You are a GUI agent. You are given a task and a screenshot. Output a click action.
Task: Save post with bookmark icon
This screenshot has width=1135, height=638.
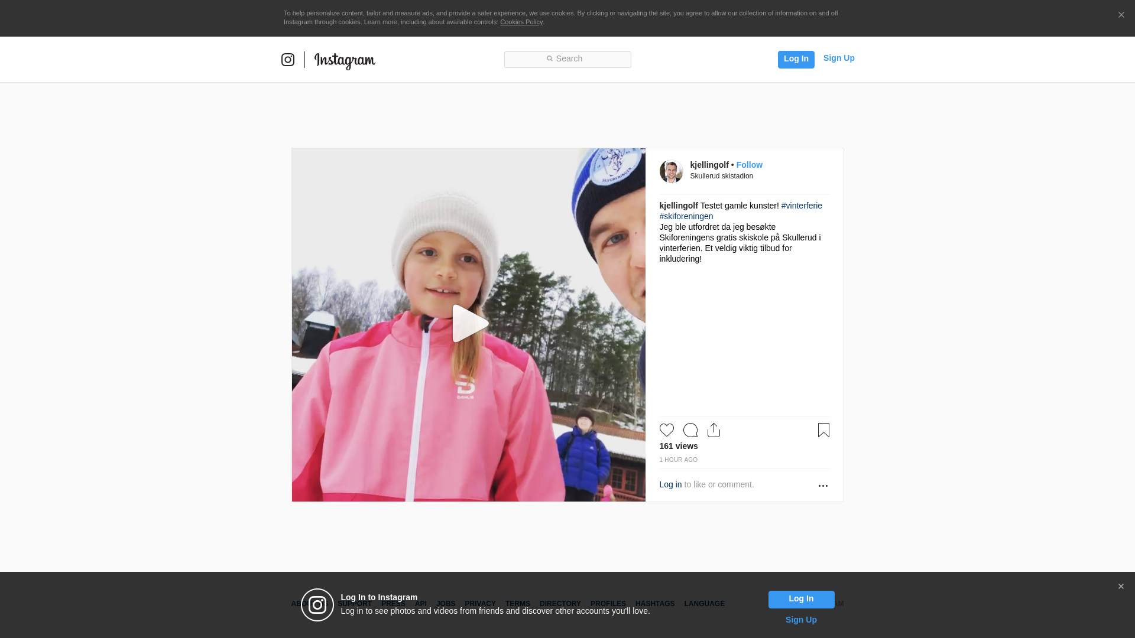coord(823,430)
